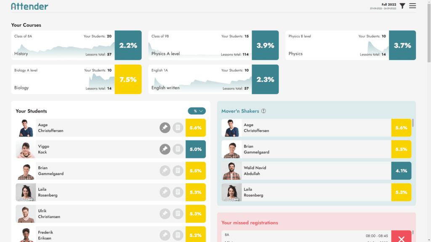The image size is (431, 242).
Task: Open notes icon for Viggo Kock
Action: point(178,149)
